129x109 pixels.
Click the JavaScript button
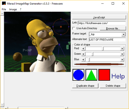pos(99,17)
